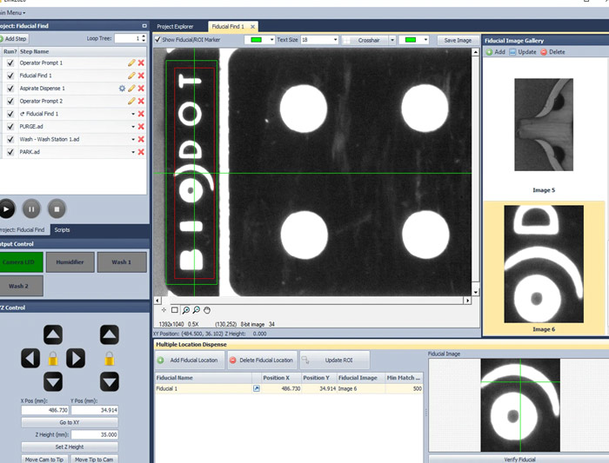Toggle the Z axis lock padlock
This screenshot has height=463, width=609.
pos(110,358)
